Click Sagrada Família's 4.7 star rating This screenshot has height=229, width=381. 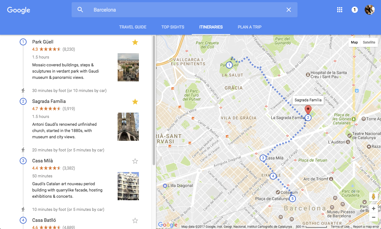[x=47, y=109]
